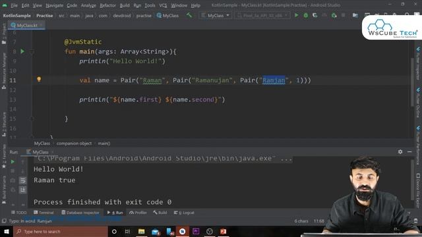Run the MyClass configuration from the toolbar

(296, 15)
